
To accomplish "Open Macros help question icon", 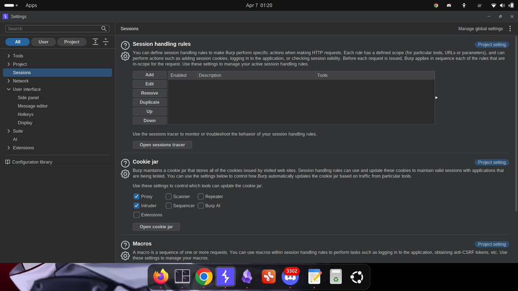I will click(125, 245).
